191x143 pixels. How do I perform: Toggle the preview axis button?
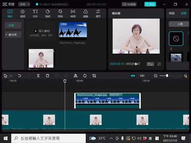coord(142,76)
